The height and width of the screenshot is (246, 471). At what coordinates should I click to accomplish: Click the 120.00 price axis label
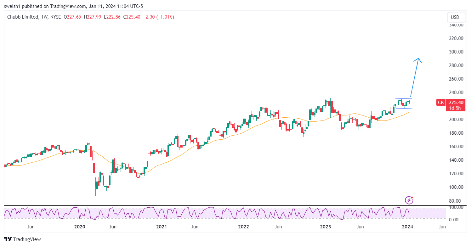click(456, 174)
